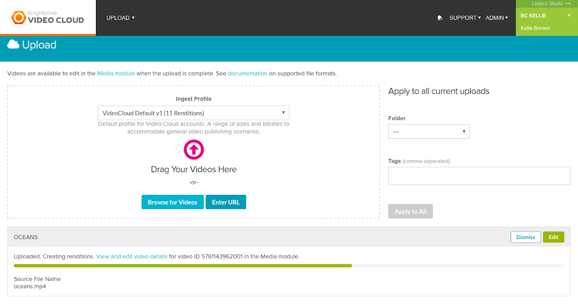The image size is (578, 304).
Task: Click the Apply to all current uploads heading
Action: (439, 91)
